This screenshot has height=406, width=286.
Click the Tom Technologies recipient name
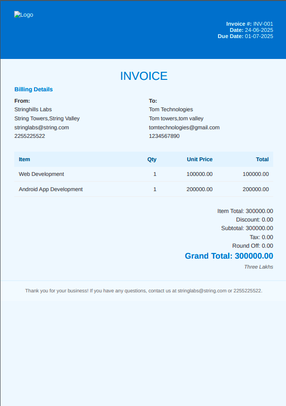pyautogui.click(x=171, y=109)
